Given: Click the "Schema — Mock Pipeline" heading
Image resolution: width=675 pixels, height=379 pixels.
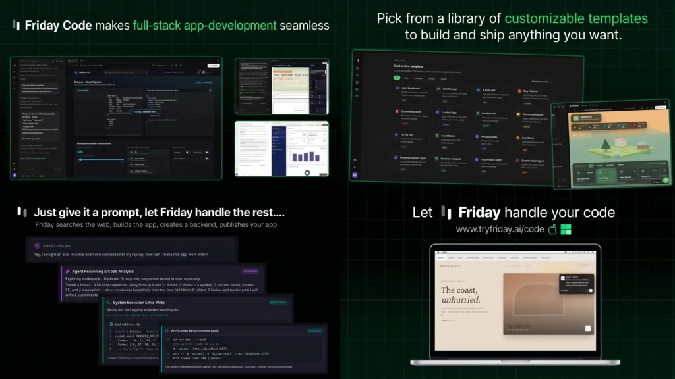Looking at the screenshot, I should point(88,82).
